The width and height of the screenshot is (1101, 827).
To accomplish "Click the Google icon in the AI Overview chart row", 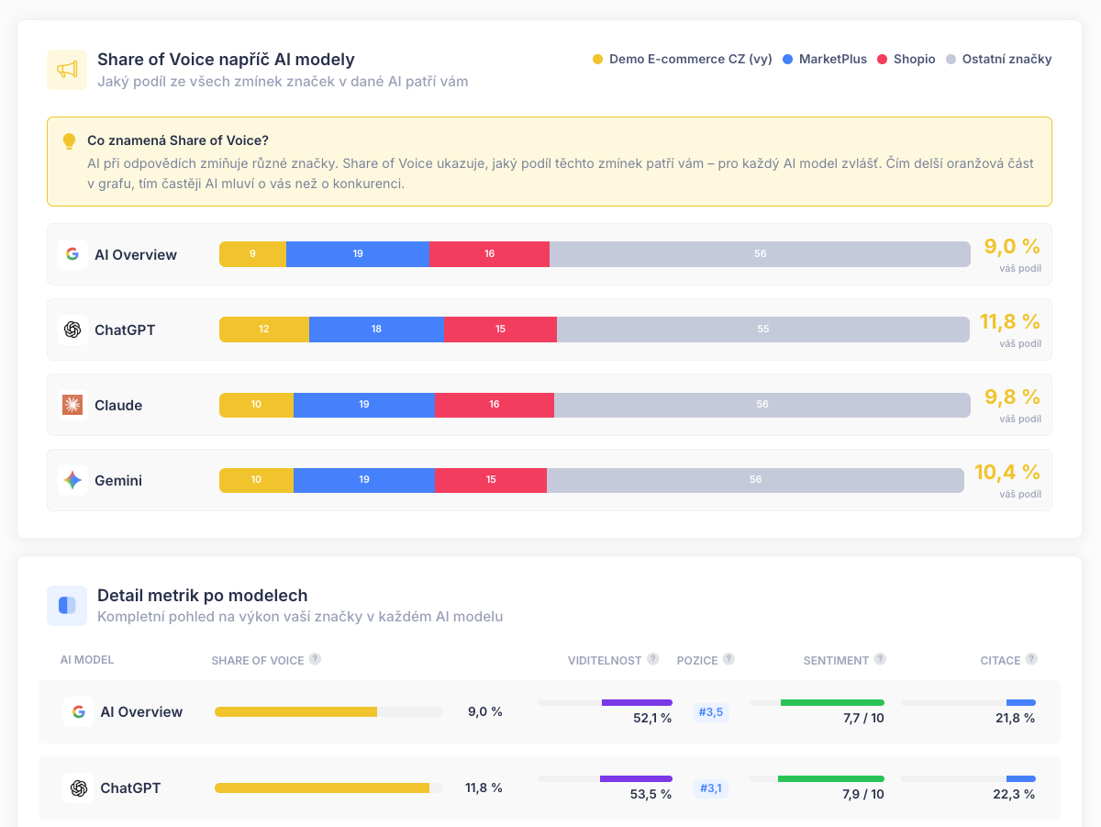I will tap(72, 254).
